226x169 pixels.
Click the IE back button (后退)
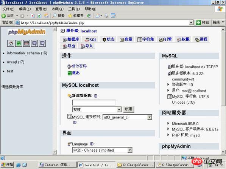click(8, 16)
